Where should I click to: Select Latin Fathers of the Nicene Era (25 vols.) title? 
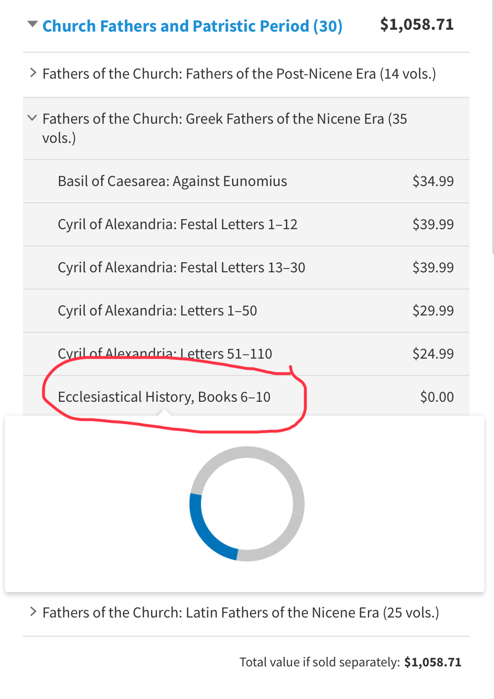click(x=241, y=613)
